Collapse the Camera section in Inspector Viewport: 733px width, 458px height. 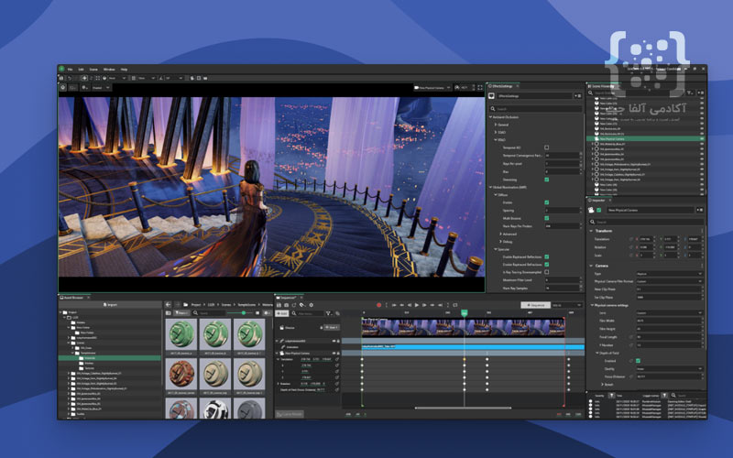click(x=591, y=266)
